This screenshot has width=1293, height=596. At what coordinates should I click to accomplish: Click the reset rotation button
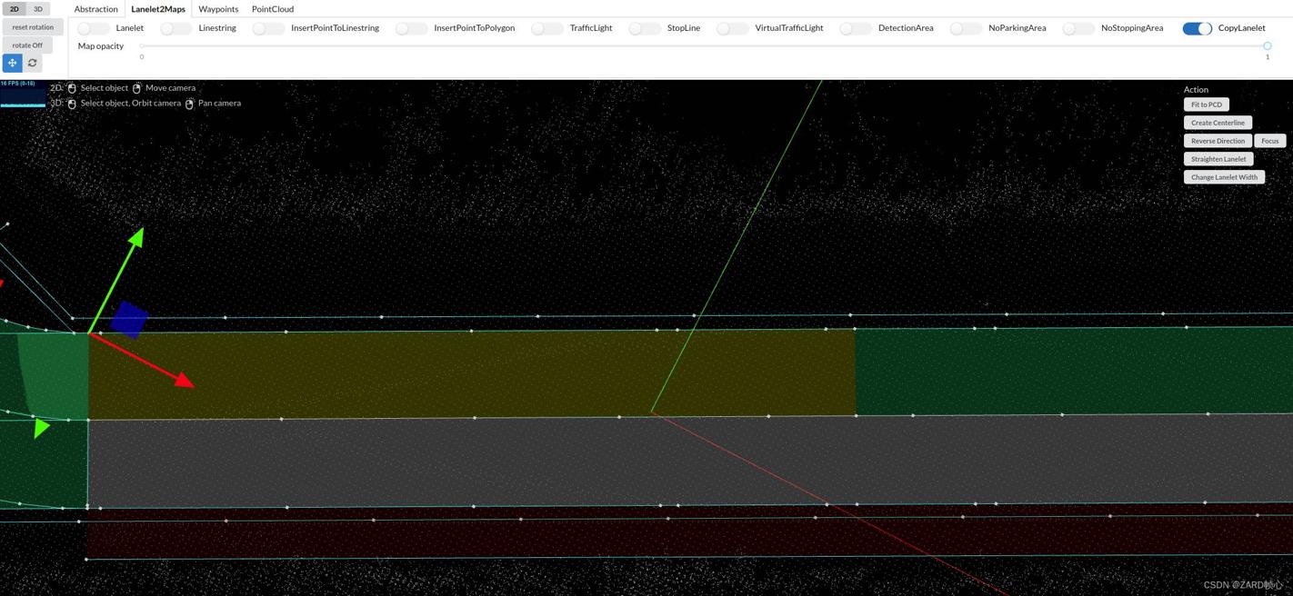(x=33, y=27)
